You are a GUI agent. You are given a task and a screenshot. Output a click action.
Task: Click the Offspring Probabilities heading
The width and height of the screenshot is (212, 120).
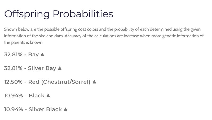point(59,14)
